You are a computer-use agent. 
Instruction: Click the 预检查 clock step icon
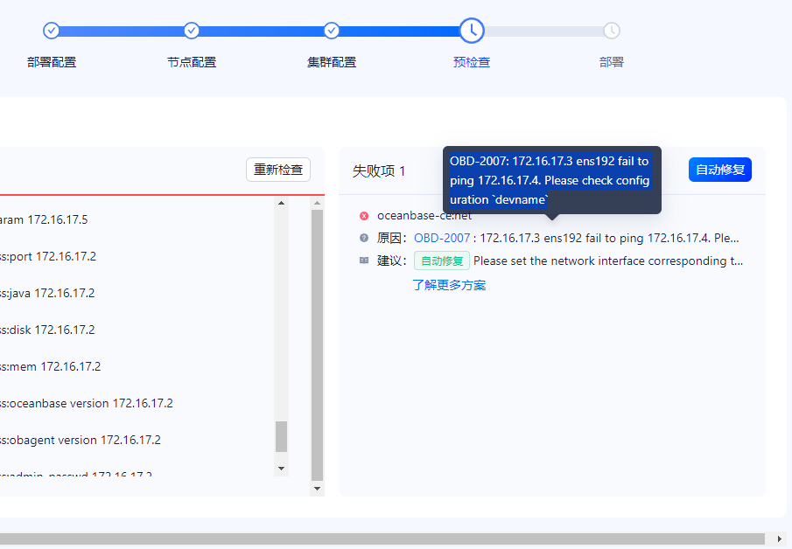(x=472, y=31)
